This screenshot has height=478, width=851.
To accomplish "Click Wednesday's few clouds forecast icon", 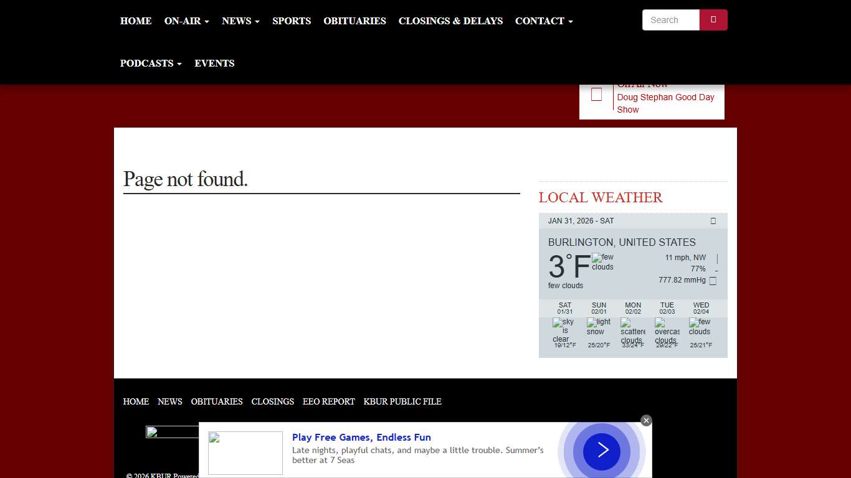I will 700,327.
